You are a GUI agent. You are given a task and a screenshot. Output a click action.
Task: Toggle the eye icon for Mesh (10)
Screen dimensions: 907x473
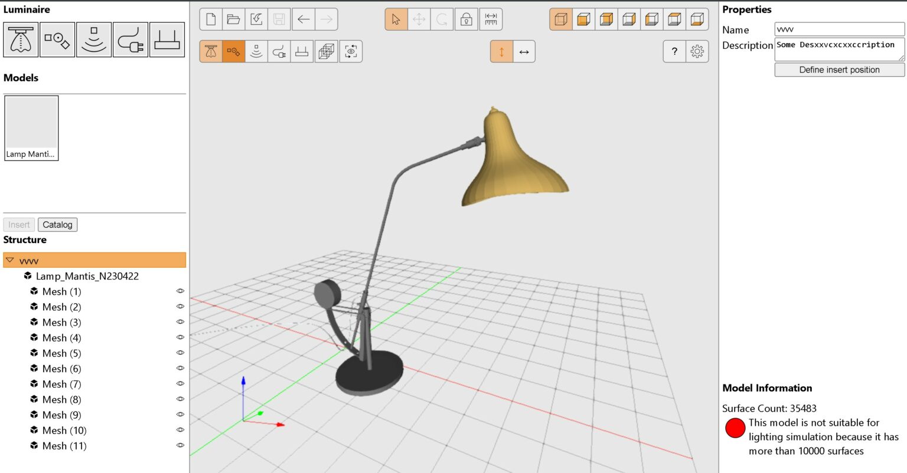click(180, 430)
